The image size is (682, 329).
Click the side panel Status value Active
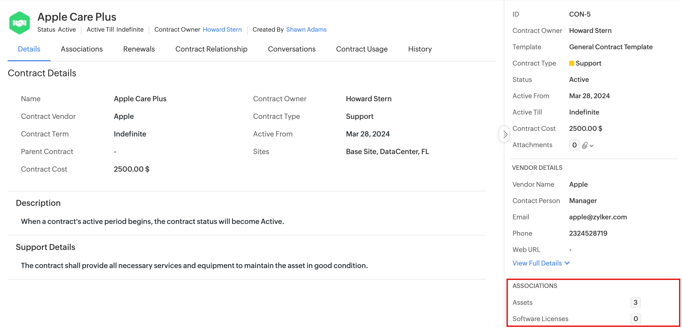click(x=579, y=80)
